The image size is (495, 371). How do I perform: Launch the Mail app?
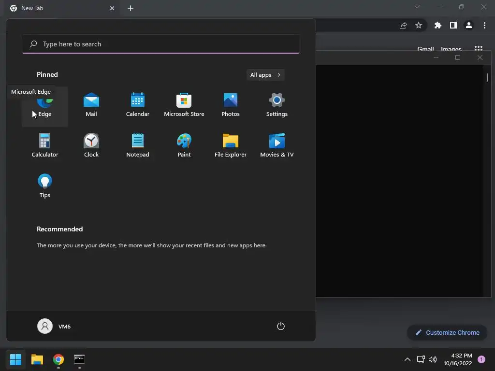coord(91,105)
